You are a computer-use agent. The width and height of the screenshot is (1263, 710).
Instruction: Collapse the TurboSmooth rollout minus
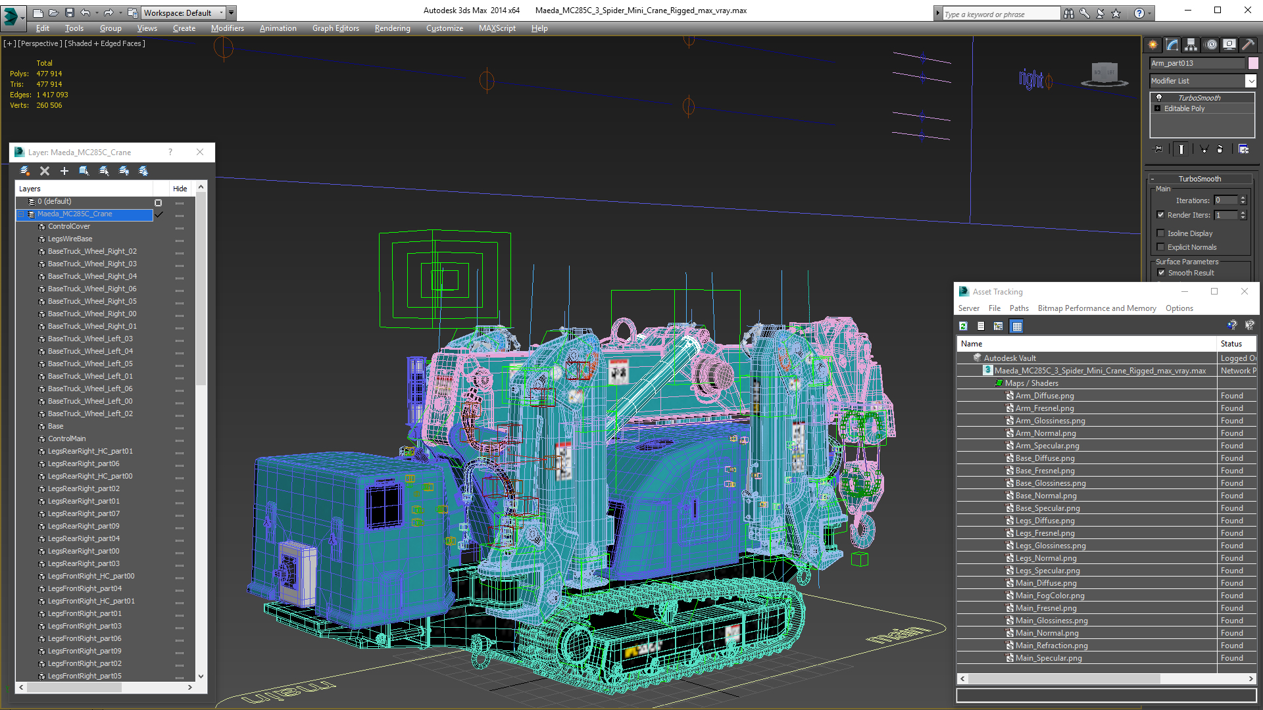pyautogui.click(x=1152, y=179)
